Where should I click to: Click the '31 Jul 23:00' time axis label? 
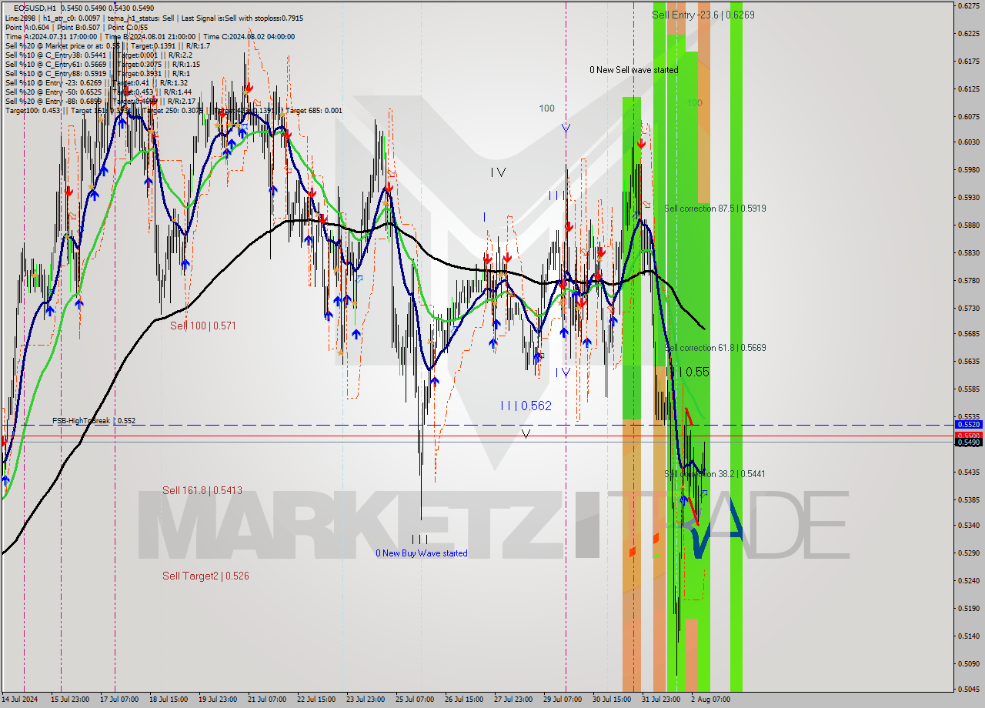[x=661, y=700]
